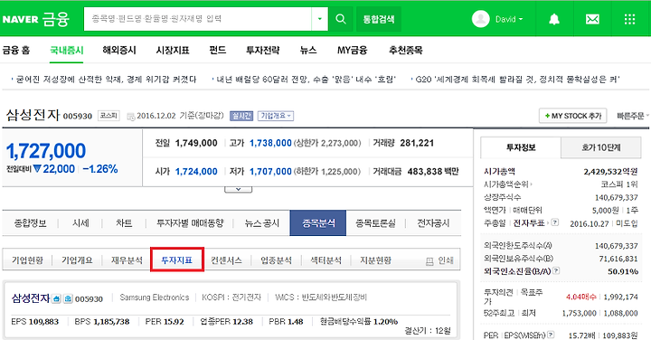
Task: Select the 투자정보 side tab
Action: (521, 147)
